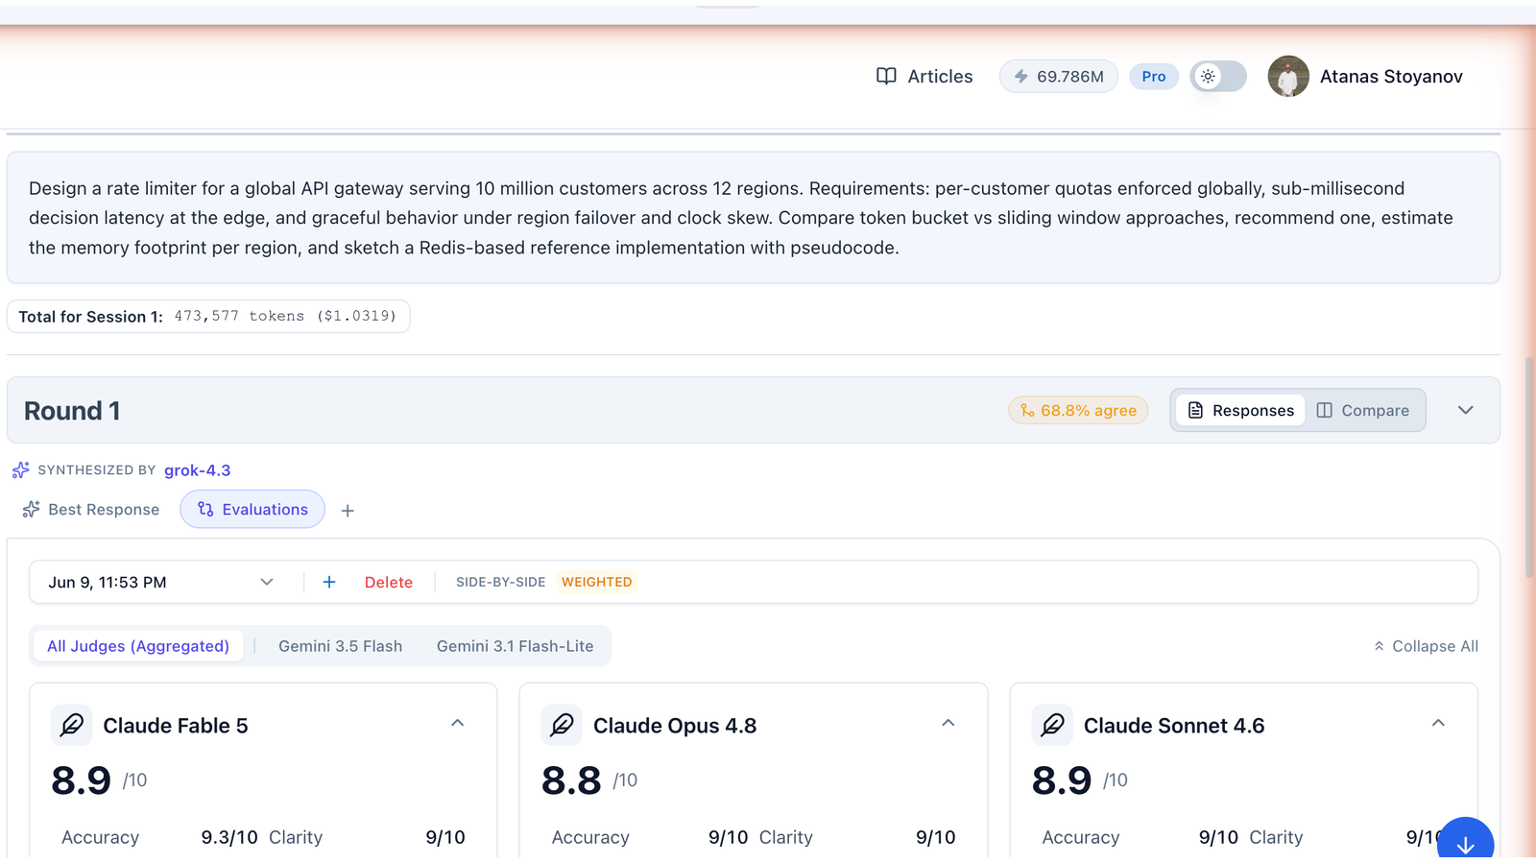Click the Atanas Stoyanov user name

point(1391,76)
